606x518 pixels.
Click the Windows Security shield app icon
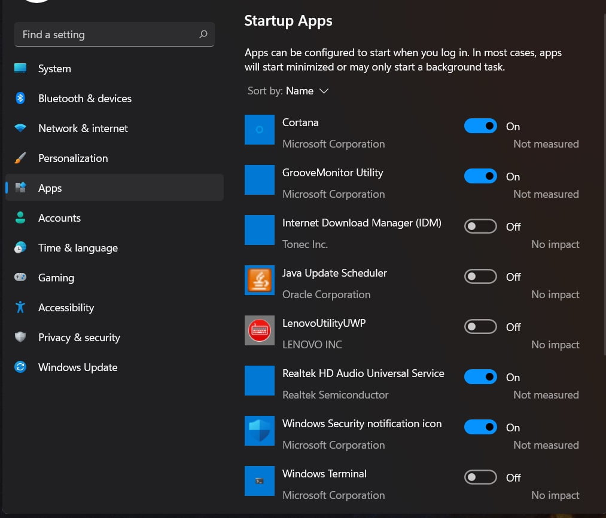click(259, 430)
